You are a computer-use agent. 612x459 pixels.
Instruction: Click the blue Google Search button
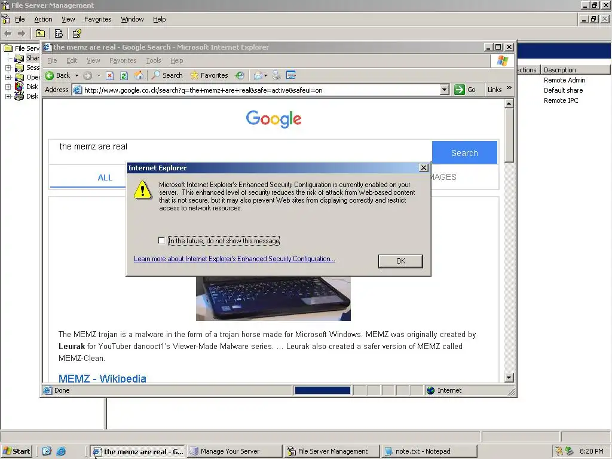tap(464, 152)
